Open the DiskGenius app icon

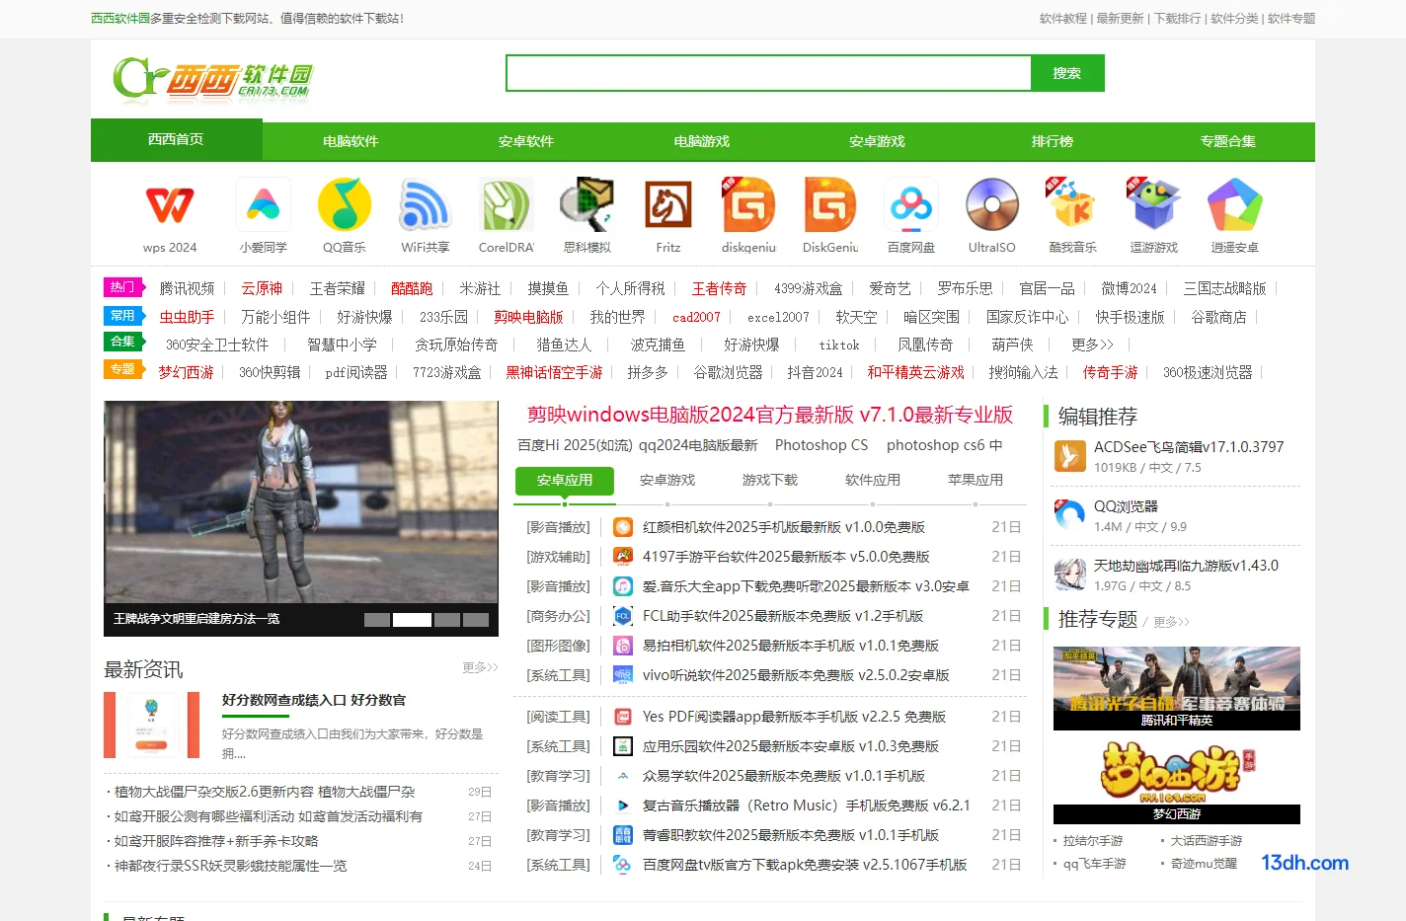point(830,205)
